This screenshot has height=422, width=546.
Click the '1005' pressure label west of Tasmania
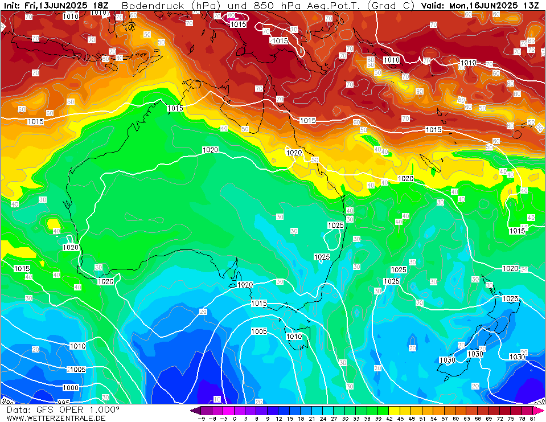(259, 331)
